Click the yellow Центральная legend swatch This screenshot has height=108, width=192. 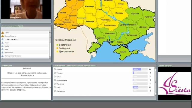click(57, 52)
